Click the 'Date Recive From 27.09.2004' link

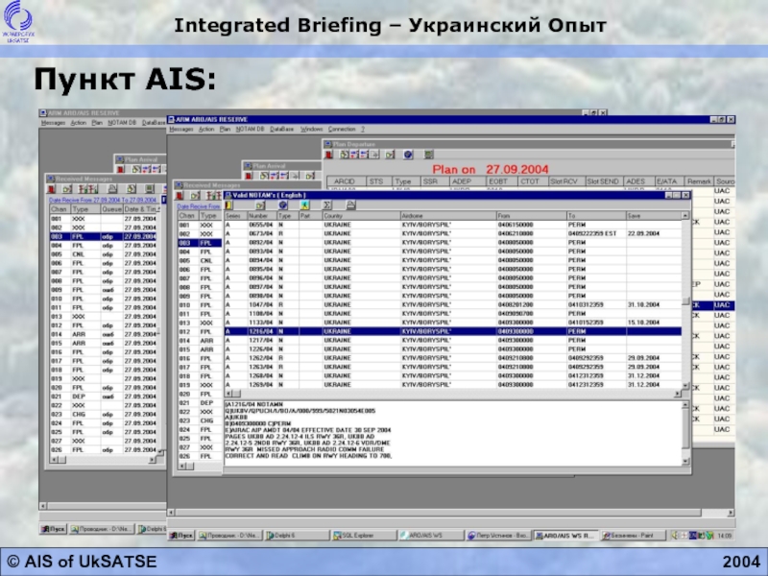coord(94,200)
